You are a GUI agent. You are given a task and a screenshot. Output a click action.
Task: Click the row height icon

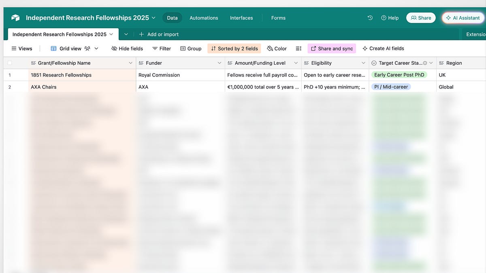tap(298, 49)
